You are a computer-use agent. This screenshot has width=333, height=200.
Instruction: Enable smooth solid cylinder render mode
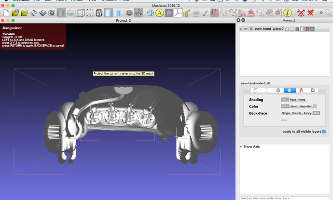[x=108, y=13]
